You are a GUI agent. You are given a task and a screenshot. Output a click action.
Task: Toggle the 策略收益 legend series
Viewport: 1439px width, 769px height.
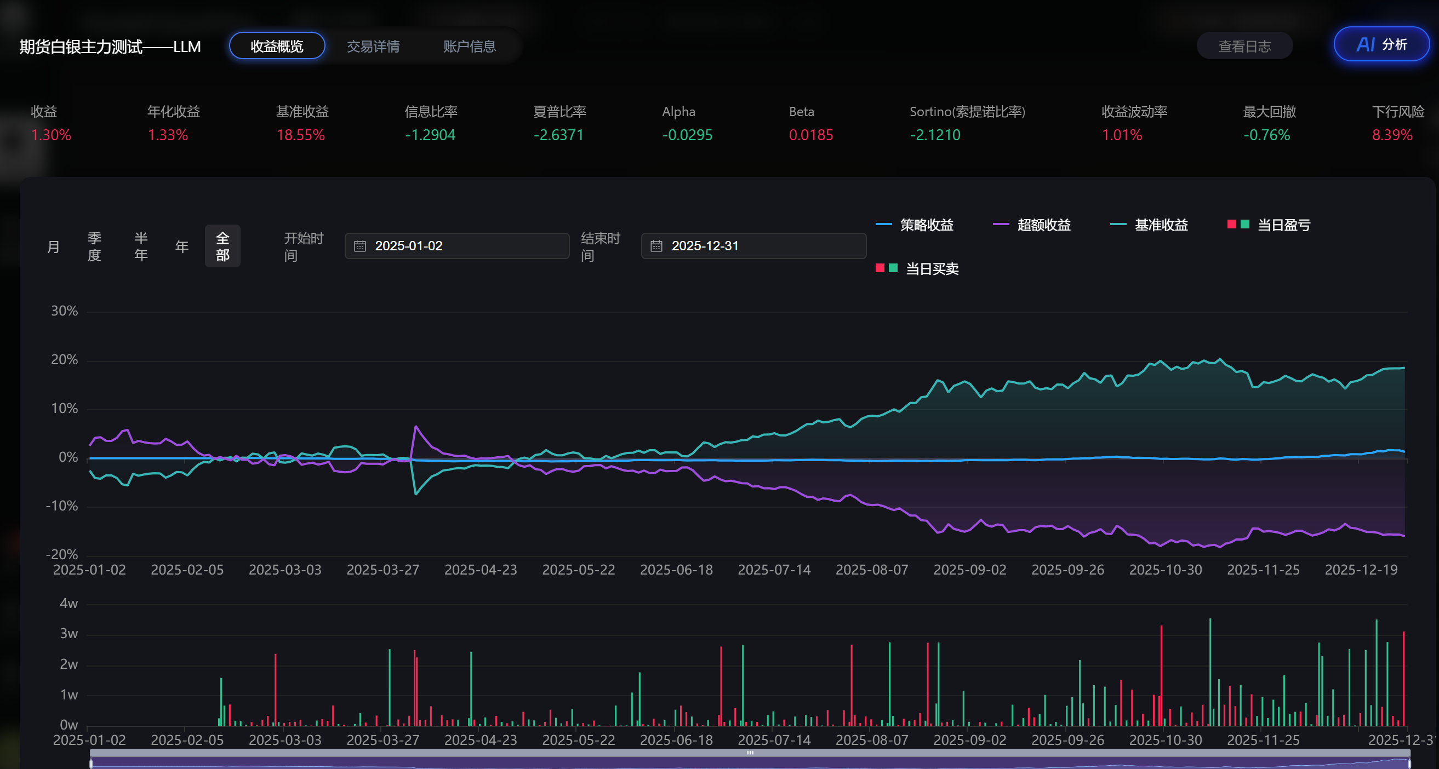tap(915, 225)
